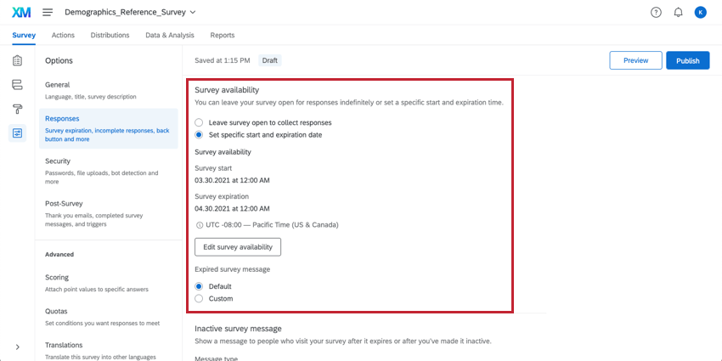
Task: Choose Default expired survey message
Action: pyautogui.click(x=199, y=286)
